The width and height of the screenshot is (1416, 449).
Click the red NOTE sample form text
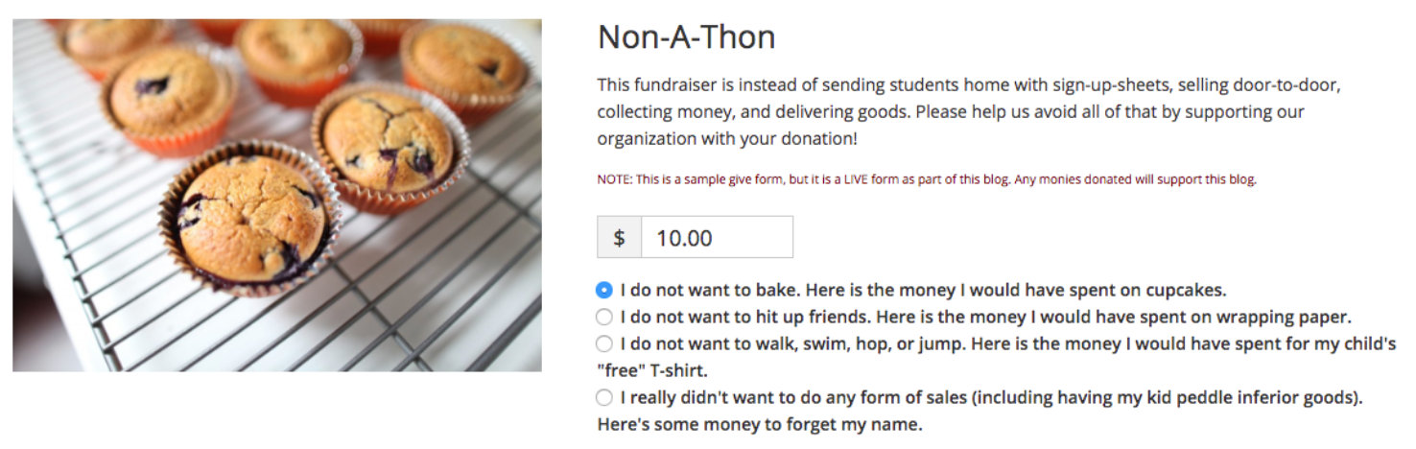tap(927, 179)
